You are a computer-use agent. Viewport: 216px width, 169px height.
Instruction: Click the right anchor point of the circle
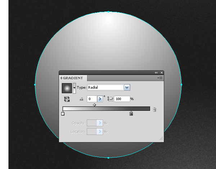point(181,85)
